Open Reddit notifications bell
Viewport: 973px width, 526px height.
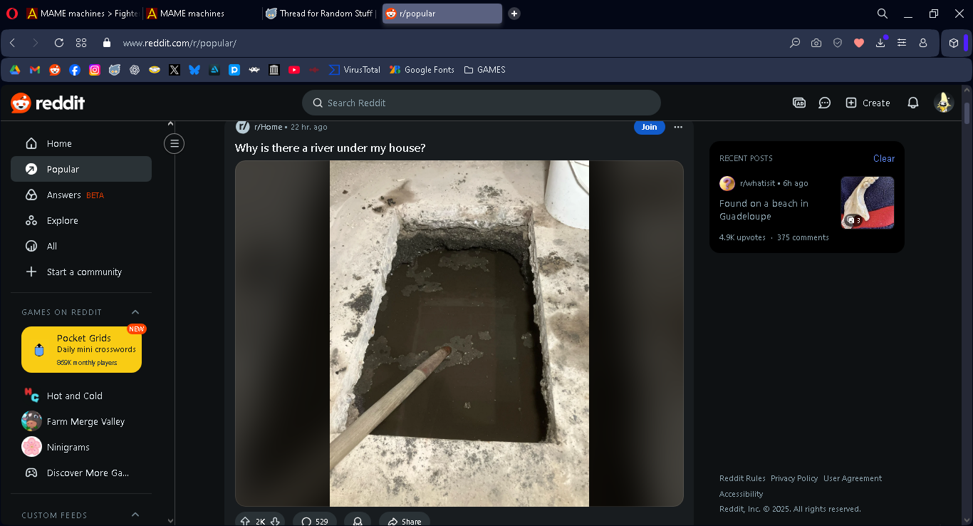913,103
